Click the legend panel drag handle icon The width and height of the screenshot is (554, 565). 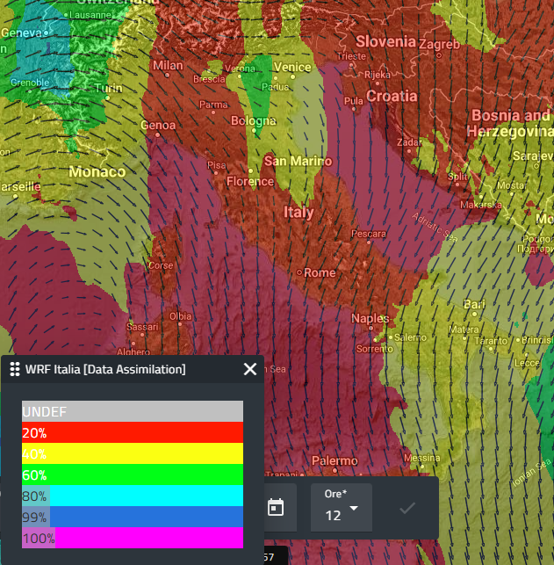point(15,370)
